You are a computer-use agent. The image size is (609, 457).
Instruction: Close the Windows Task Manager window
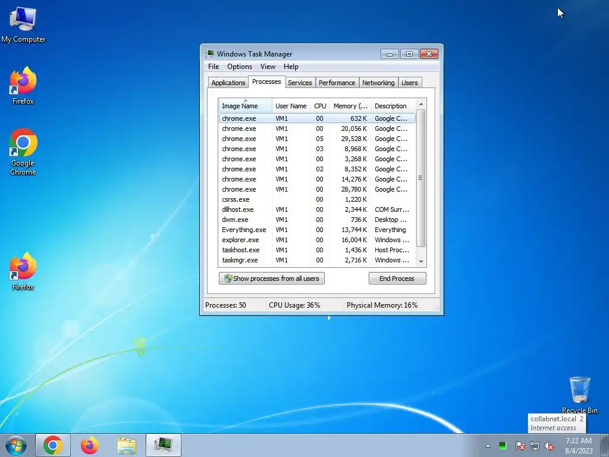click(429, 54)
